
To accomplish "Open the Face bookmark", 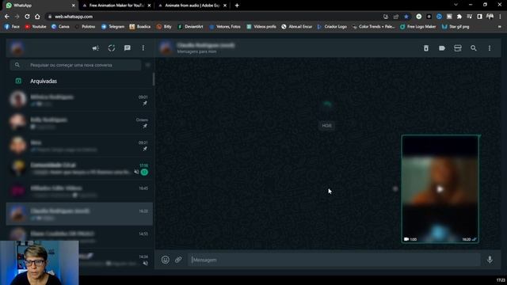I will point(13,27).
